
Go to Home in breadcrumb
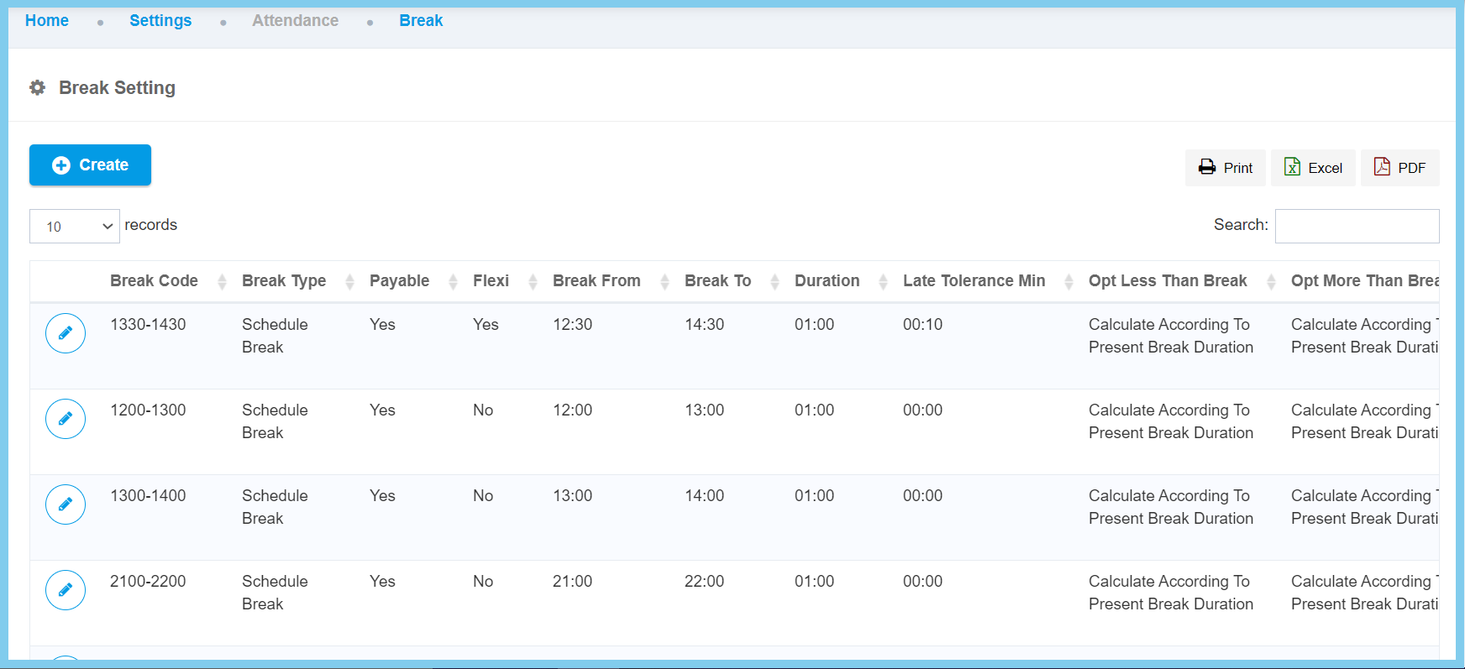coord(47,21)
